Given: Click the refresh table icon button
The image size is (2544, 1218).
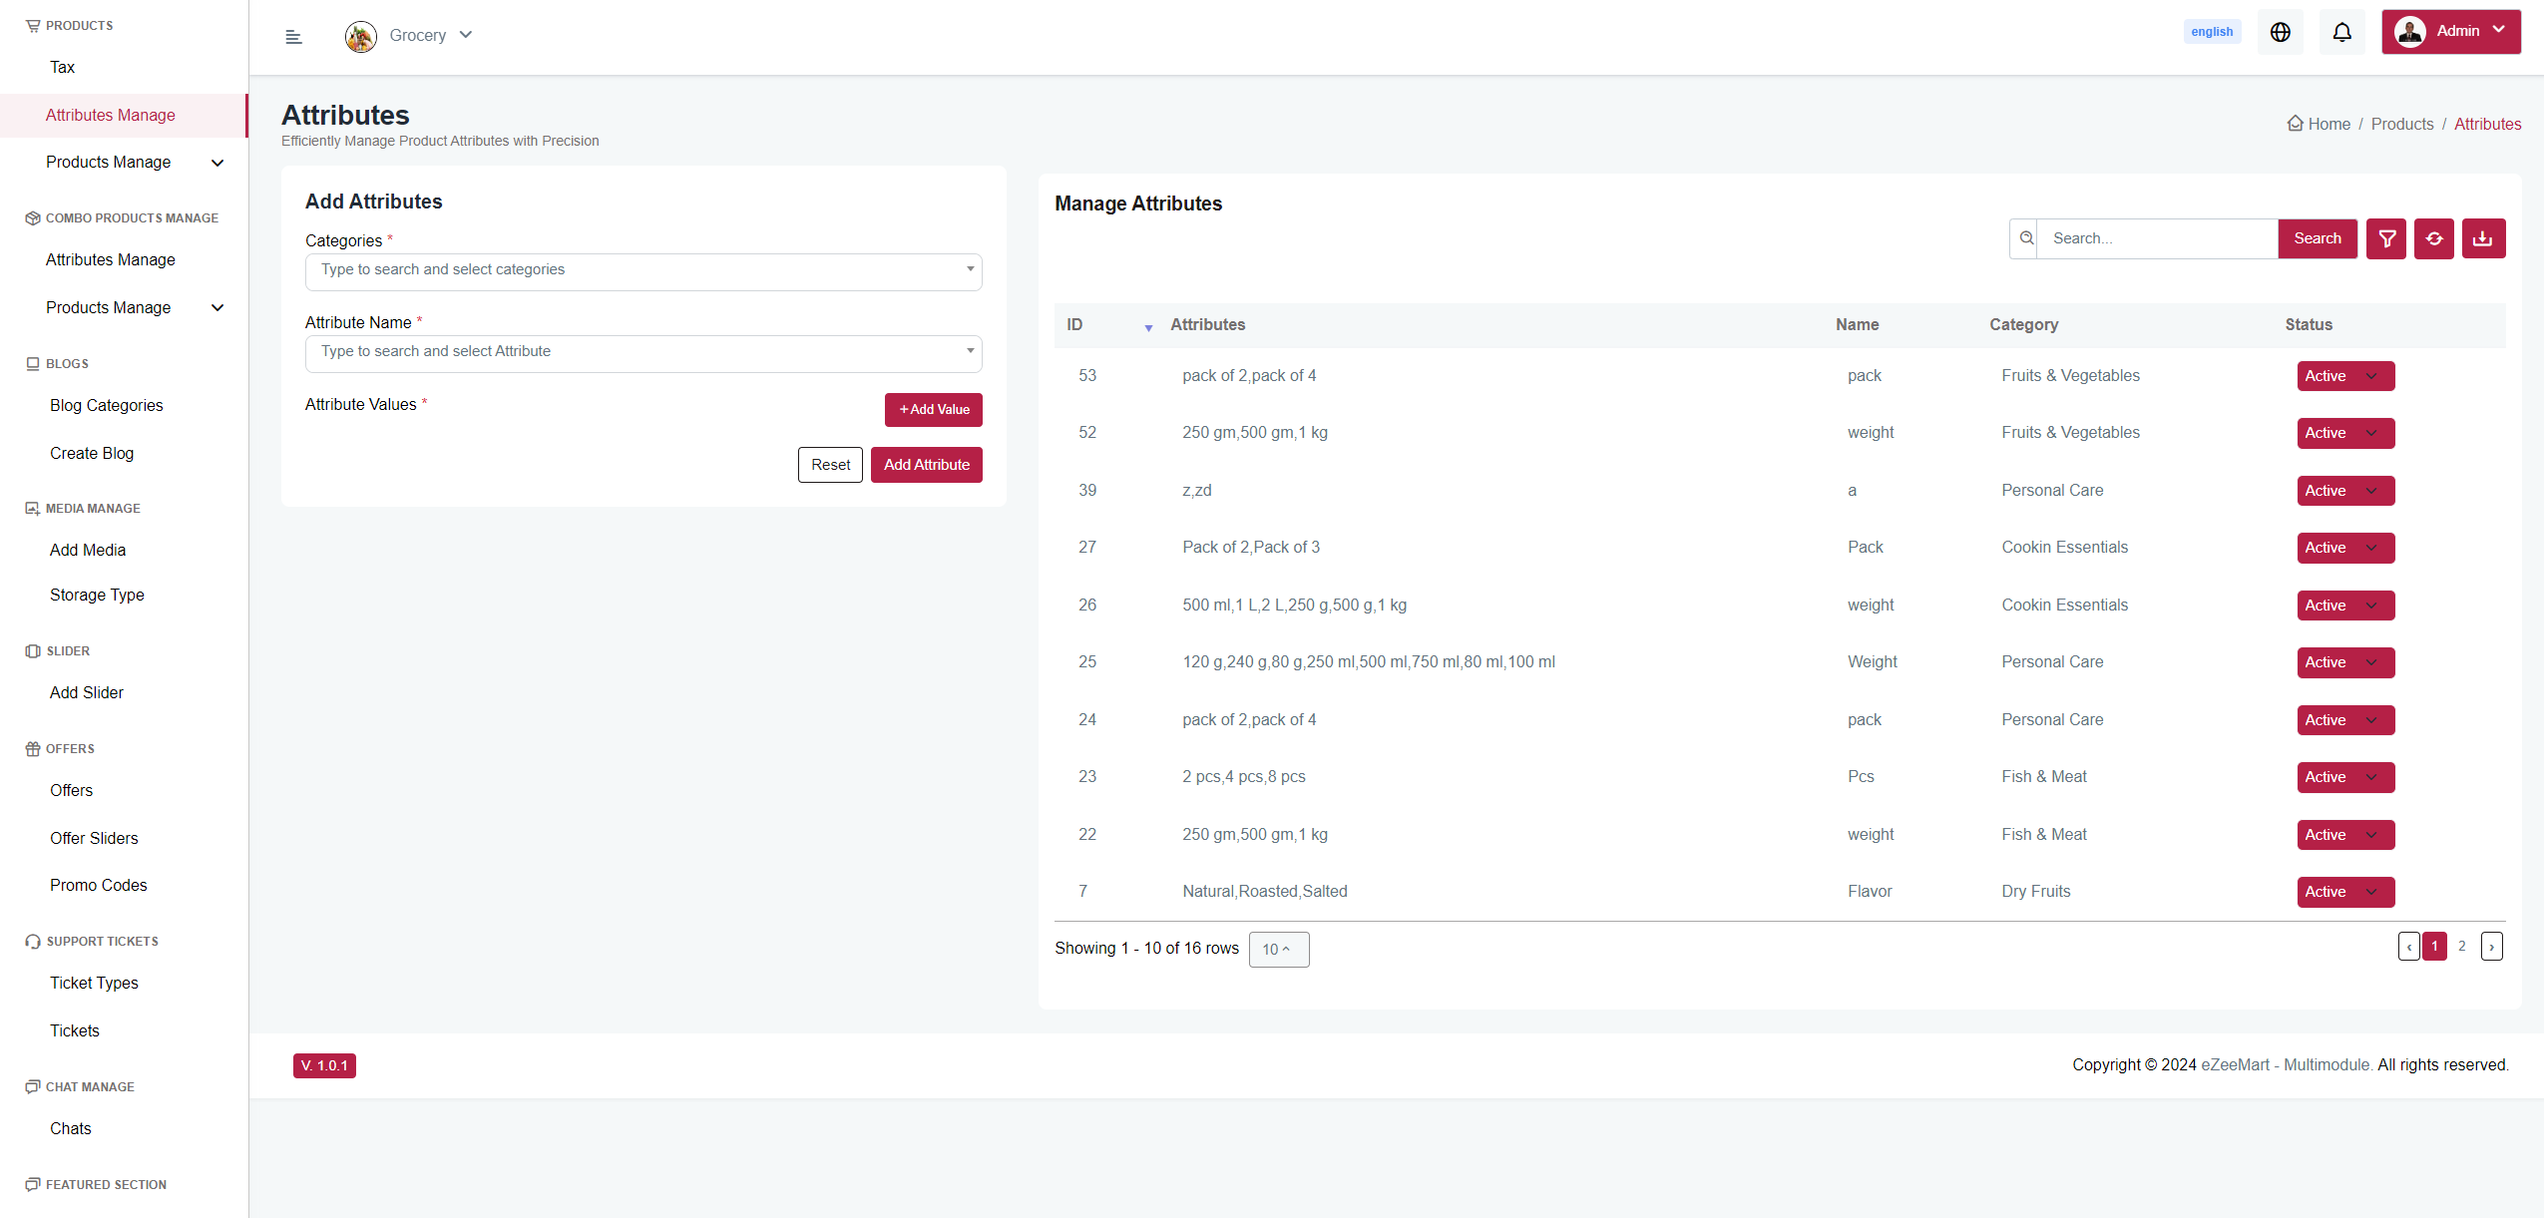Looking at the screenshot, I should pos(2434,238).
